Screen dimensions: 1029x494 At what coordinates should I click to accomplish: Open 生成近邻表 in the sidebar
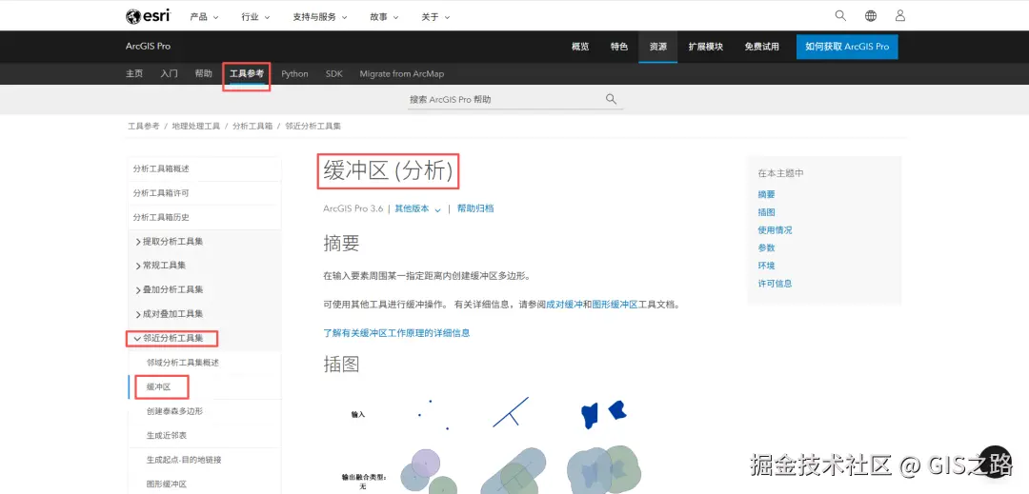(167, 435)
